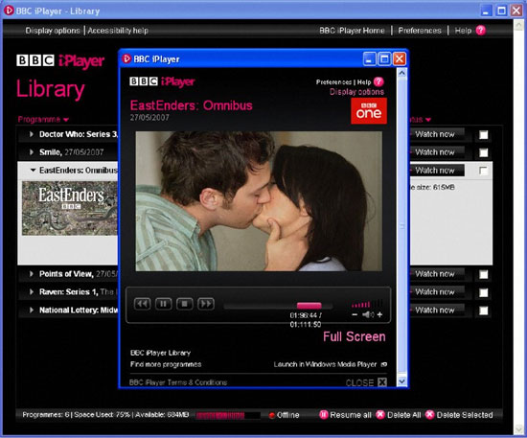
Task: Click the BBC One channel logo
Action: (369, 111)
